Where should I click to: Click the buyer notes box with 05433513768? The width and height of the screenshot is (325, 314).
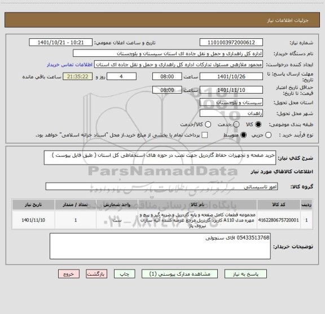click(160, 246)
